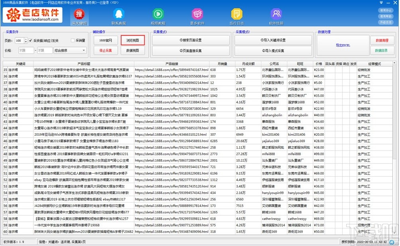Click the 1688官网 button
The width and height of the screenshot is (400, 246).
[106, 40]
